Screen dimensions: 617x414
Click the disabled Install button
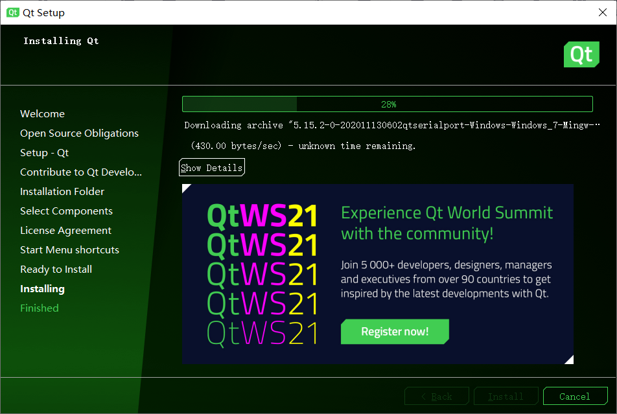coord(506,396)
